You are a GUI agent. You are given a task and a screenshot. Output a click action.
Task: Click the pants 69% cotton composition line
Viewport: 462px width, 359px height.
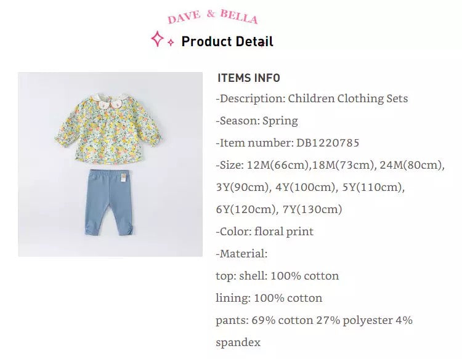pos(314,320)
